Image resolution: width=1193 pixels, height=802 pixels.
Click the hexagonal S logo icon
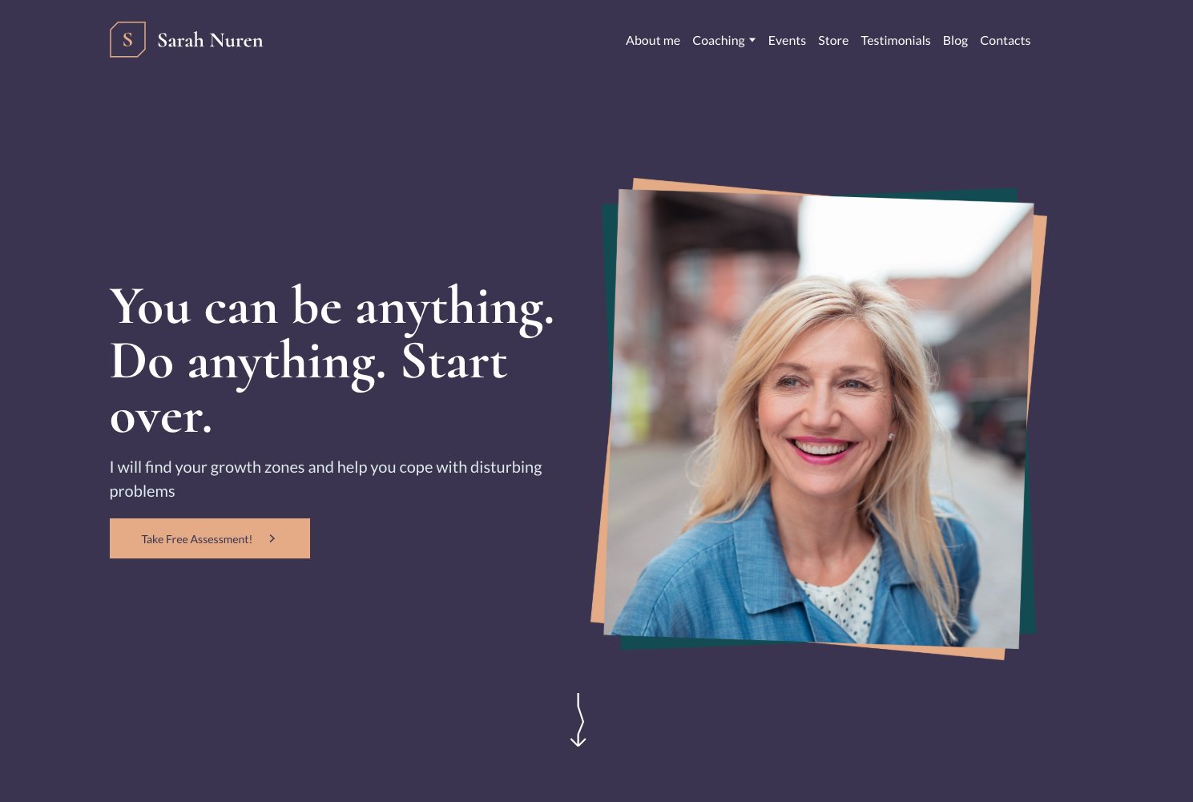(x=127, y=39)
